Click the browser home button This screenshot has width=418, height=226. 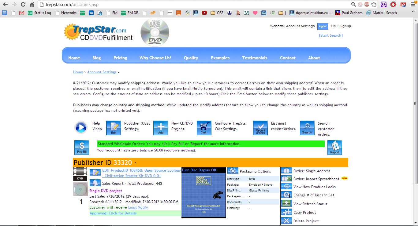click(x=32, y=5)
